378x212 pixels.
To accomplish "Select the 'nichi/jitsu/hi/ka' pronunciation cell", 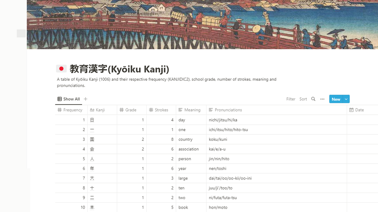I will coord(276,120).
